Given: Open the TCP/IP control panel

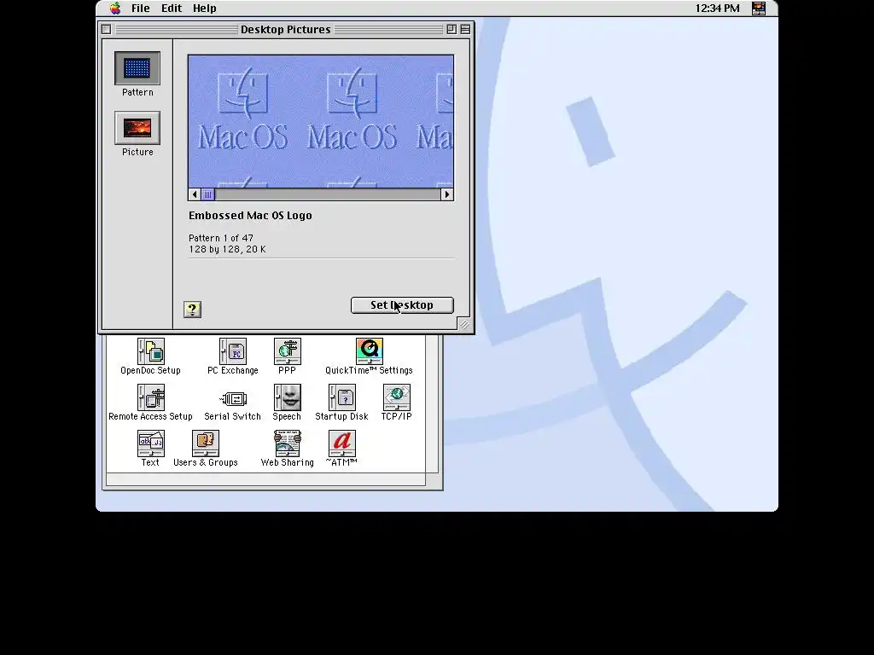Looking at the screenshot, I should click(x=396, y=397).
